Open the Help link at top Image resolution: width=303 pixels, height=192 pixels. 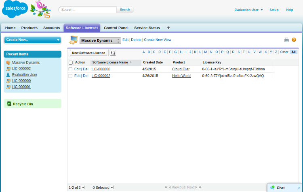290,10
